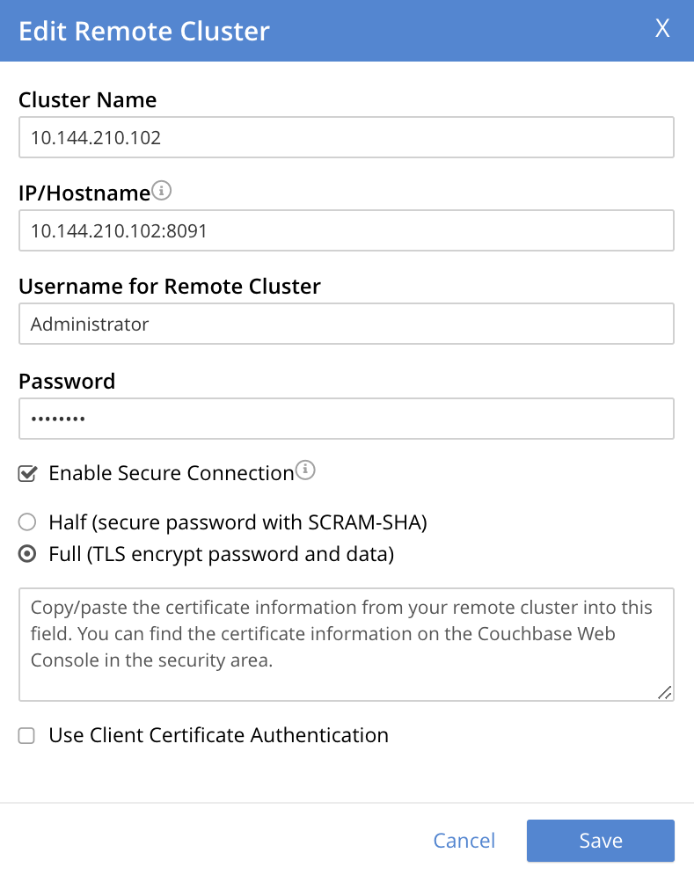Select Full TLS encrypt password and data

(x=26, y=554)
